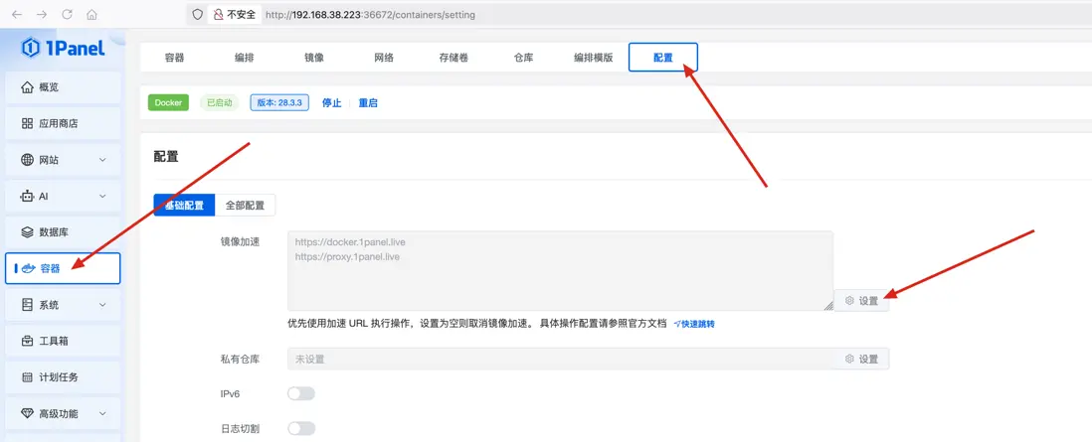Click the textarea resize handle corner

point(828,306)
